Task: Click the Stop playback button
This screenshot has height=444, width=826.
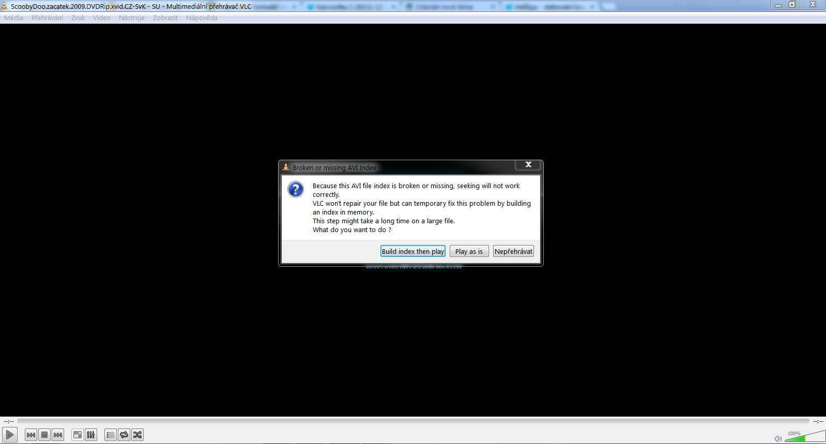Action: 44,435
